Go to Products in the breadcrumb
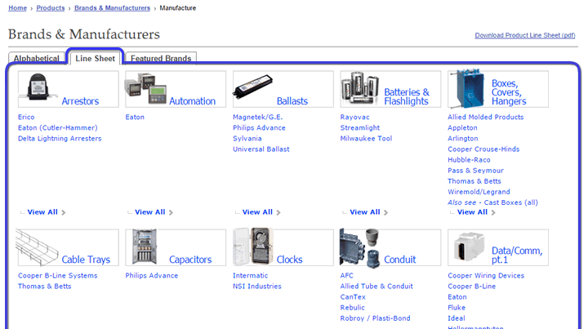Image resolution: width=588 pixels, height=329 pixels. click(51, 8)
